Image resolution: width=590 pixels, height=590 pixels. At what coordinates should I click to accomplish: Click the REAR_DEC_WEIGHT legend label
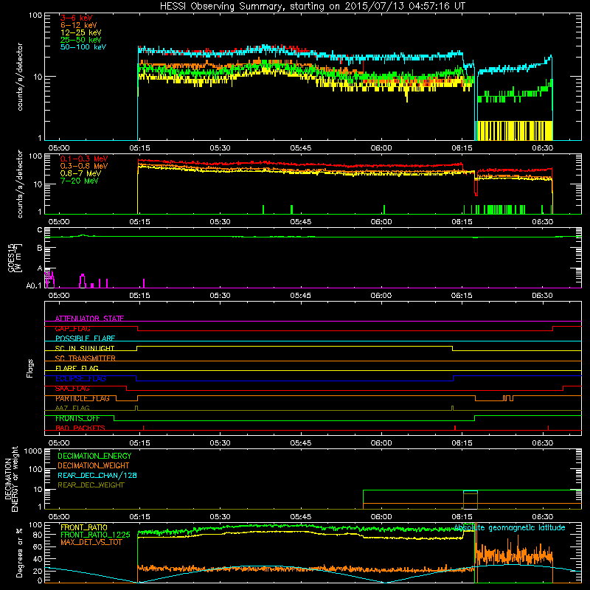91,485
